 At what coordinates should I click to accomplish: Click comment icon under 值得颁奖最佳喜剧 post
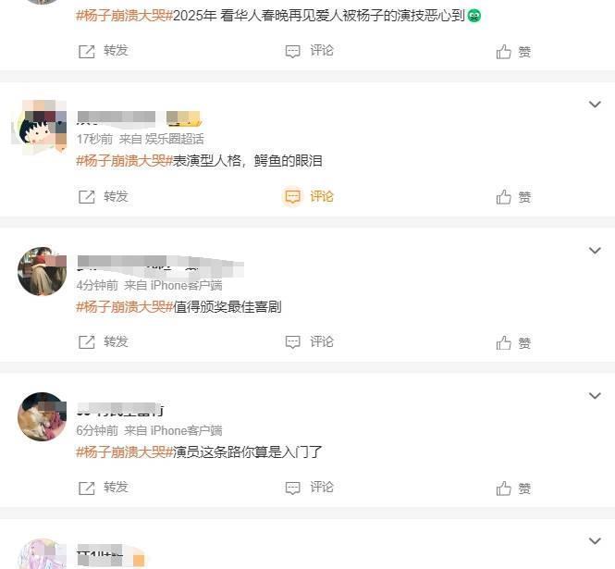(x=292, y=342)
